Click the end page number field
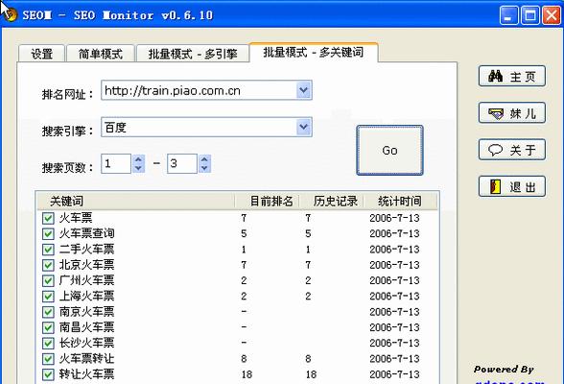 coord(182,164)
